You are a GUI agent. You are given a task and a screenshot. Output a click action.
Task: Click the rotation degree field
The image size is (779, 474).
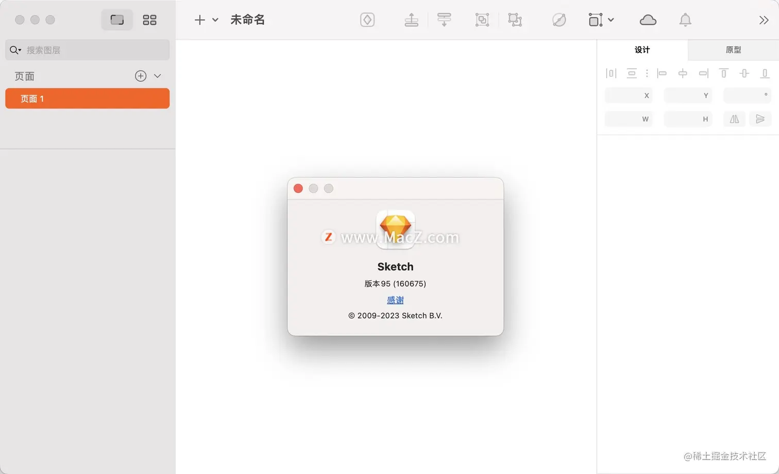[747, 95]
